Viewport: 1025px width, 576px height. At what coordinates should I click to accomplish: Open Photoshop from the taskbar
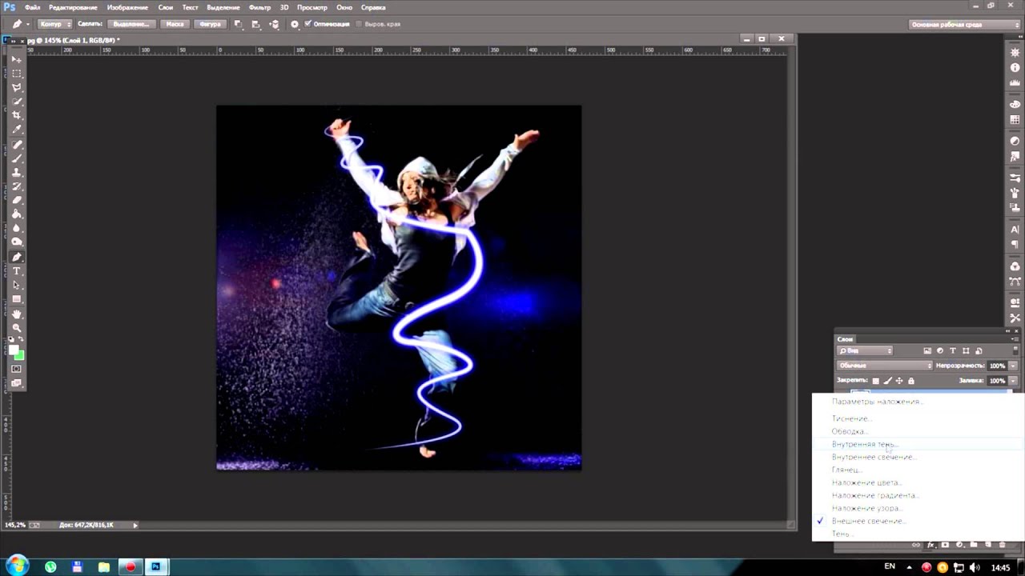coord(155,567)
